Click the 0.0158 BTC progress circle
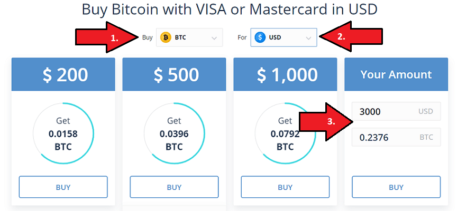This screenshot has height=211, width=457. coord(63,133)
